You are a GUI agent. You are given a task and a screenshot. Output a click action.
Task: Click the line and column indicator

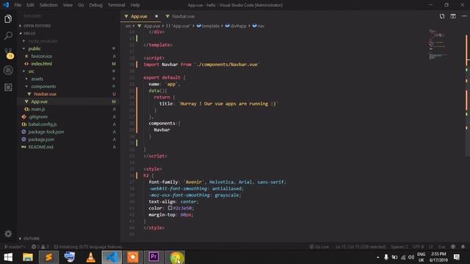click(x=361, y=247)
